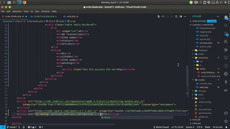
Task: Click the Blade language mode in the status bar
Action: 208,127
